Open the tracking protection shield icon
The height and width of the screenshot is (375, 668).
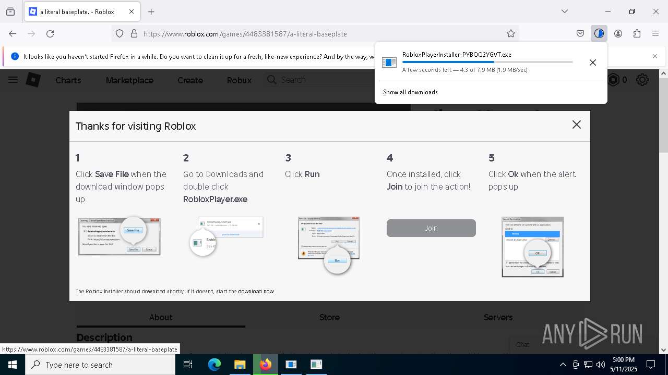[x=120, y=33]
